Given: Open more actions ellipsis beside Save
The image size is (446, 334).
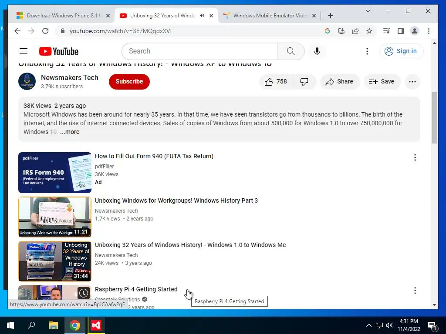Looking at the screenshot, I should click(x=412, y=81).
